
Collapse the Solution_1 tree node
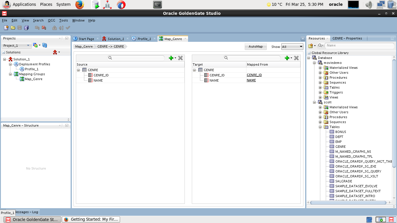pos(5,59)
